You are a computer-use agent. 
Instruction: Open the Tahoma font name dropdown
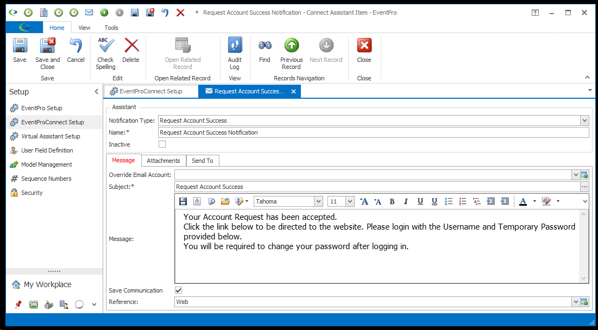(318, 201)
